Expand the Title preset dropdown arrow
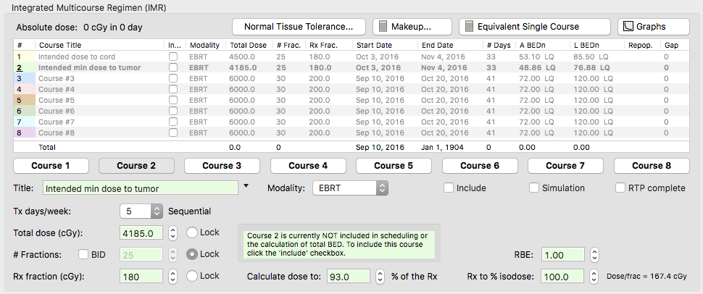 pyautogui.click(x=246, y=187)
